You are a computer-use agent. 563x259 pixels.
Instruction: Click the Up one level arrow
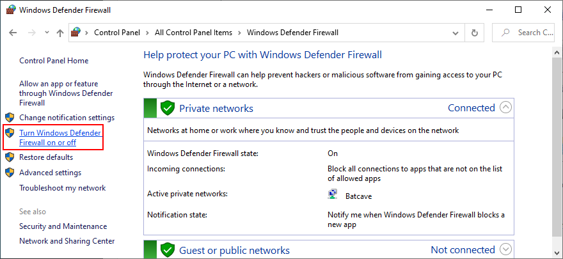[x=59, y=33]
